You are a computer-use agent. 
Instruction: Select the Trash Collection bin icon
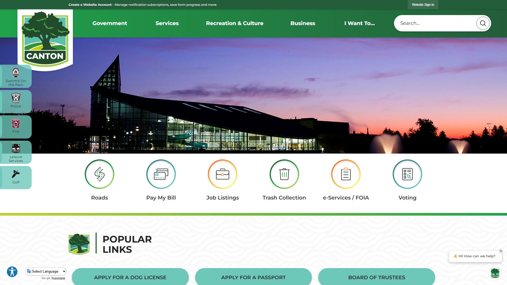(284, 174)
